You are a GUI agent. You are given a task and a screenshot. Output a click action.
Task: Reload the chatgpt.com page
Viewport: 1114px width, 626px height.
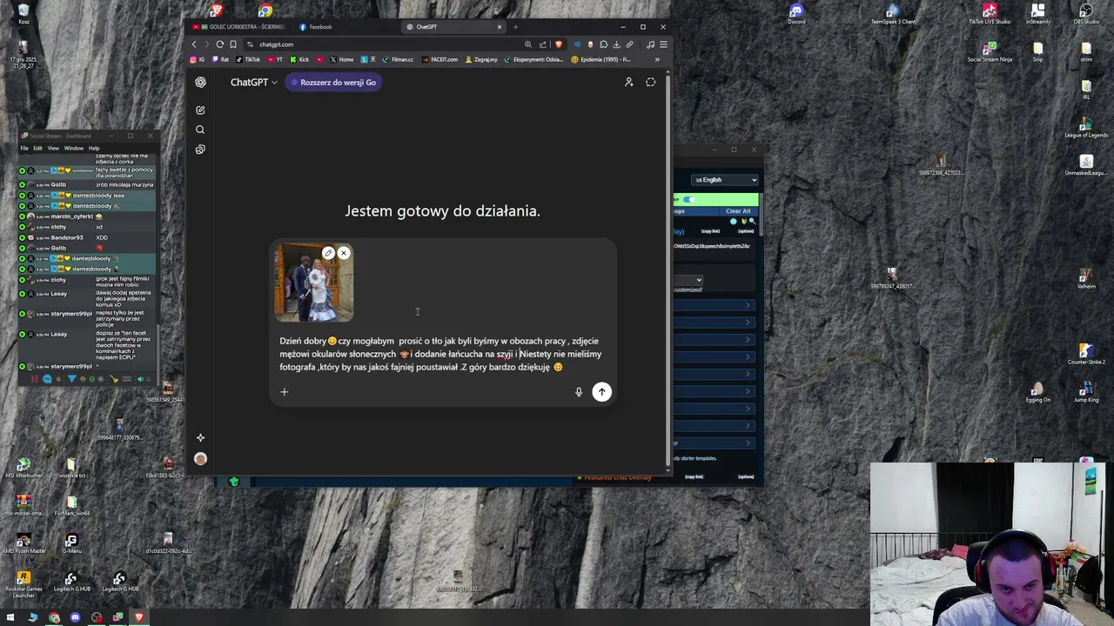click(220, 44)
